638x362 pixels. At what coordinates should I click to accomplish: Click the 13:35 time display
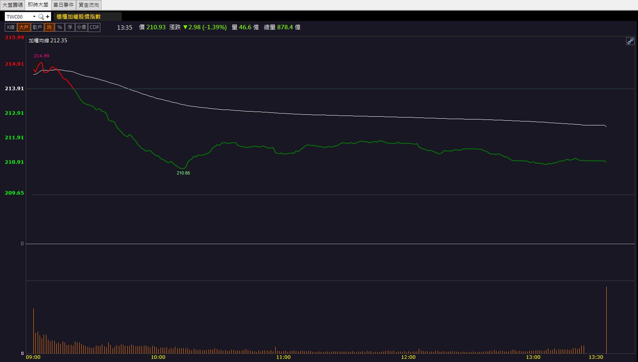click(x=125, y=27)
